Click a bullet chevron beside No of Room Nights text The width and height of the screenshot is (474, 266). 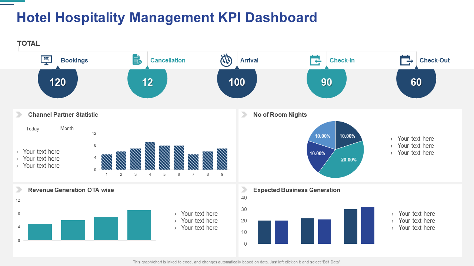392,139
